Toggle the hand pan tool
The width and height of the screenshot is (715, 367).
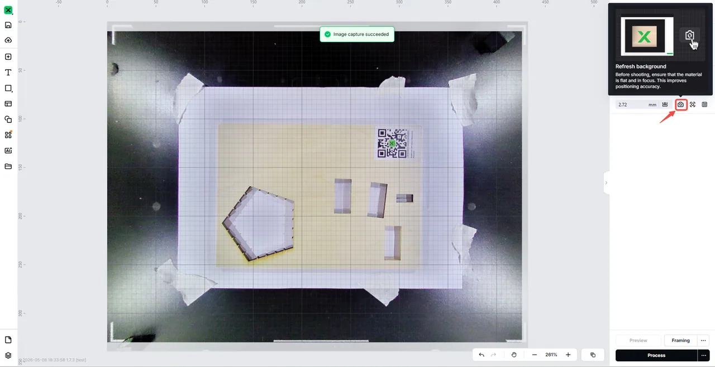[x=514, y=355]
